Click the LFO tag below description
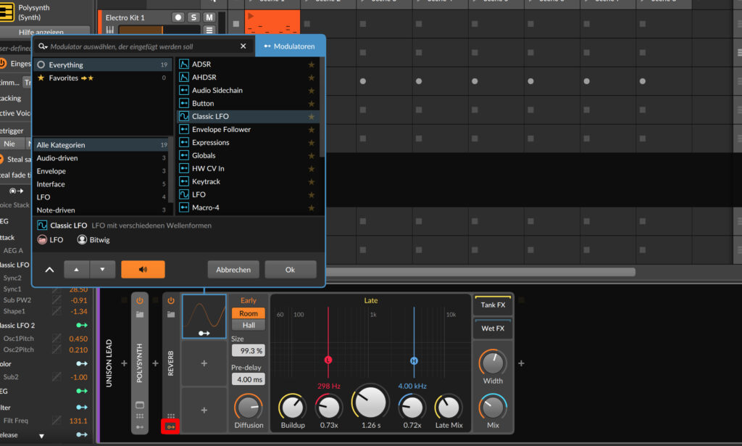 50,240
